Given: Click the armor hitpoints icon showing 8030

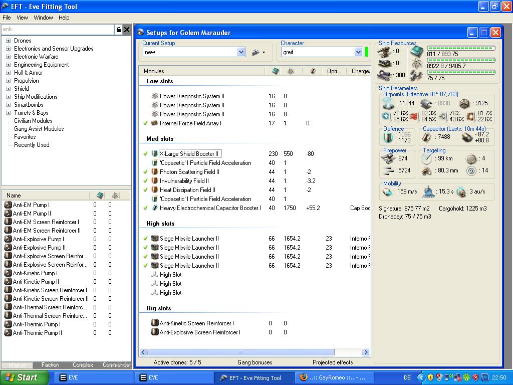Looking at the screenshot, I should point(426,104).
